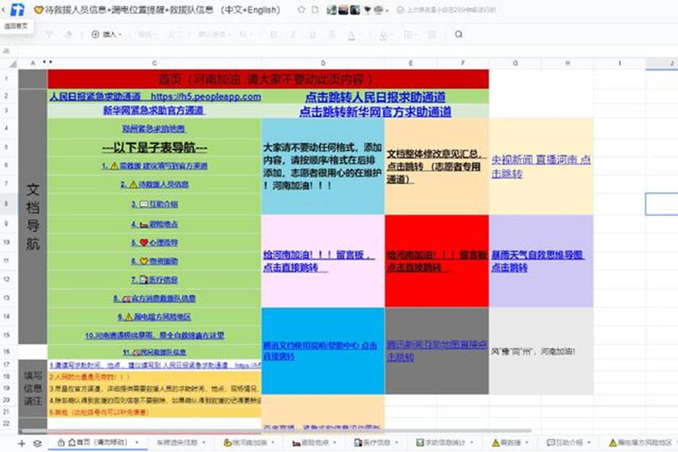The image size is (678, 452).
Task: Click the first collaborator avatar in the title bar
Action: [332, 9]
